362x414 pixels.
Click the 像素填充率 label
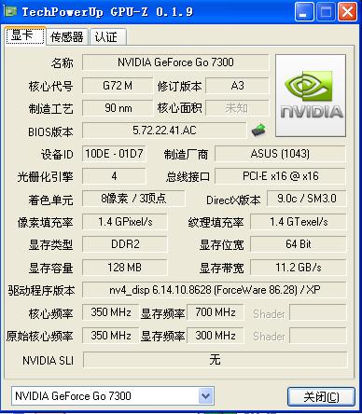point(45,222)
